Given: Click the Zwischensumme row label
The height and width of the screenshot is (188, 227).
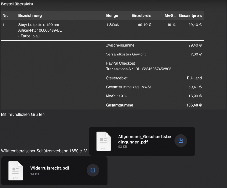Looking at the screenshot, I should (x=120, y=45).
